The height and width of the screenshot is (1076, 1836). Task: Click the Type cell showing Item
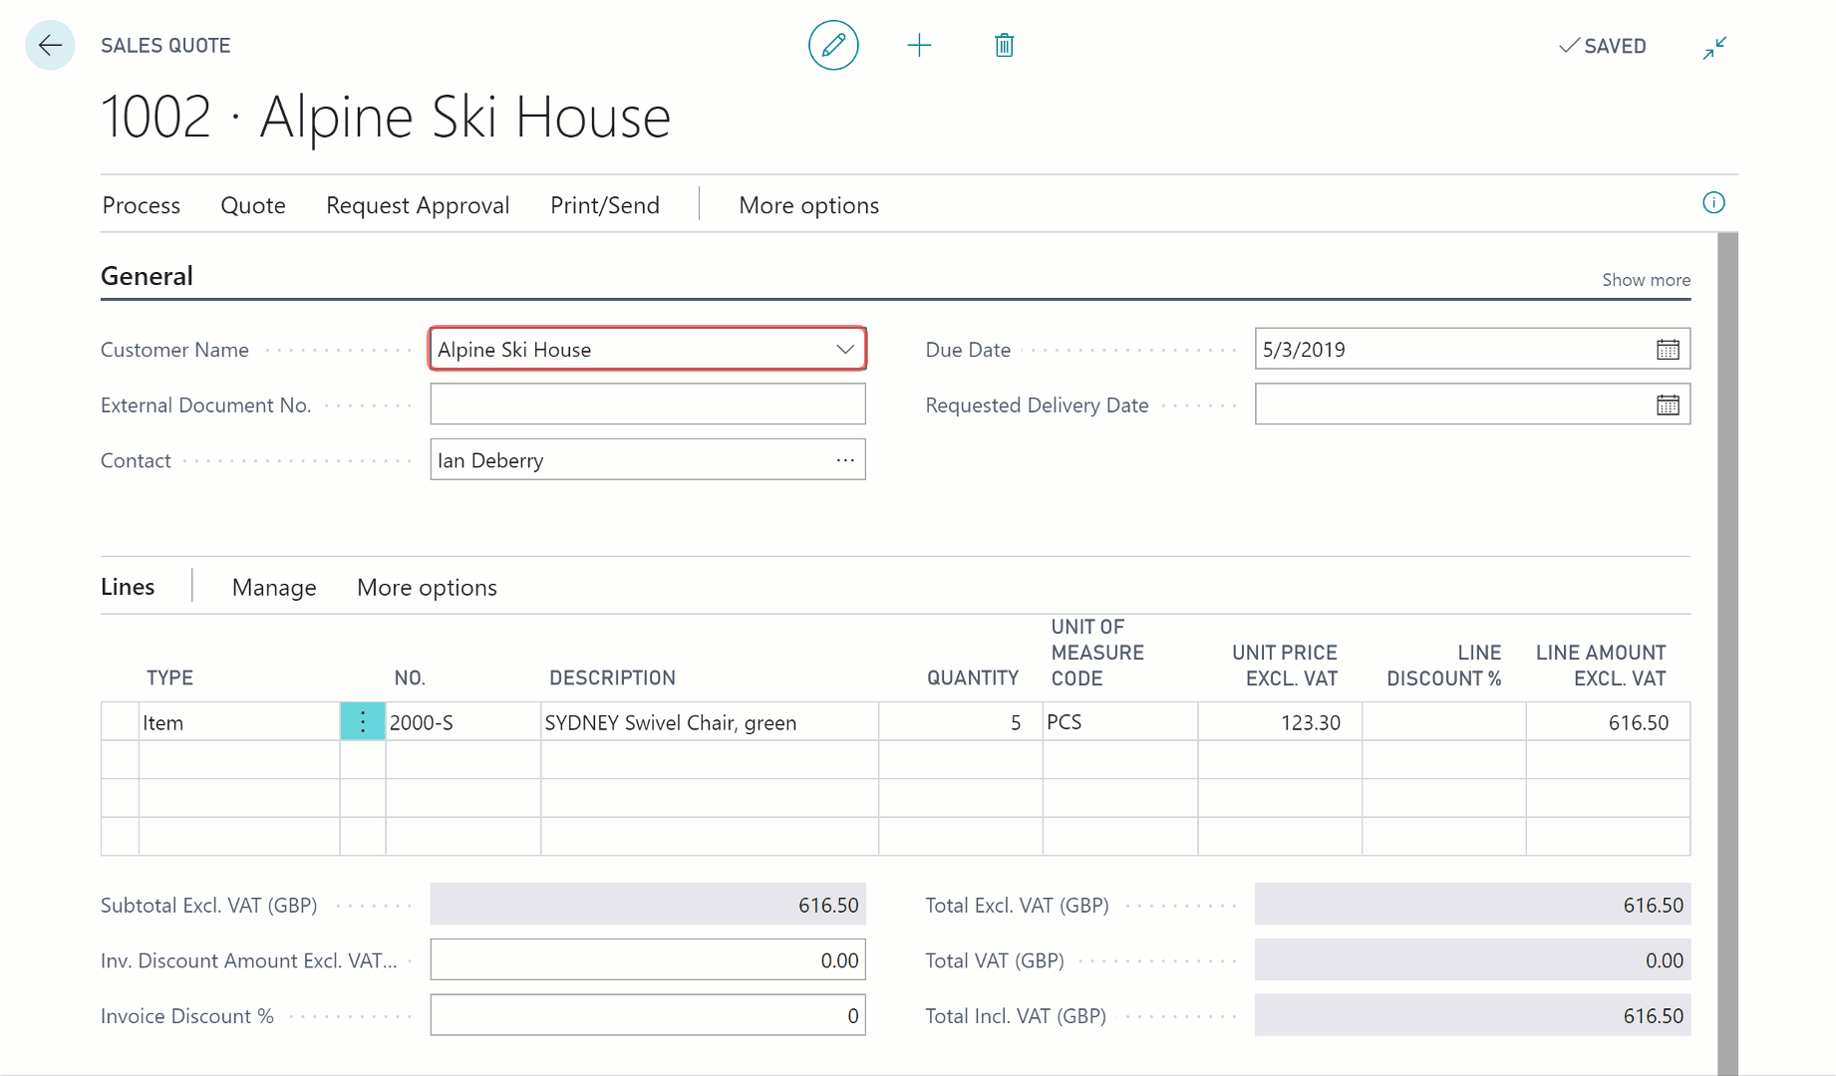[x=239, y=722]
